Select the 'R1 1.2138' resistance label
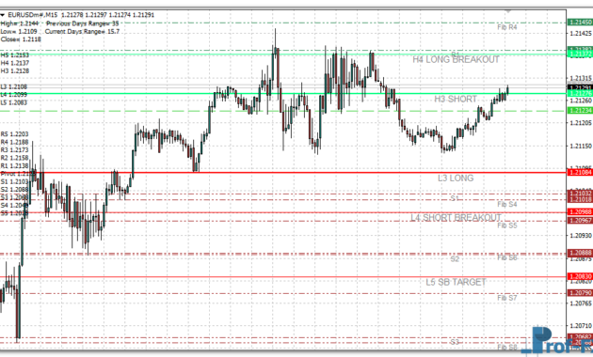 [x=14, y=165]
